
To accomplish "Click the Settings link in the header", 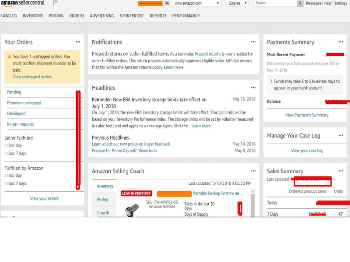I will point(341,3).
